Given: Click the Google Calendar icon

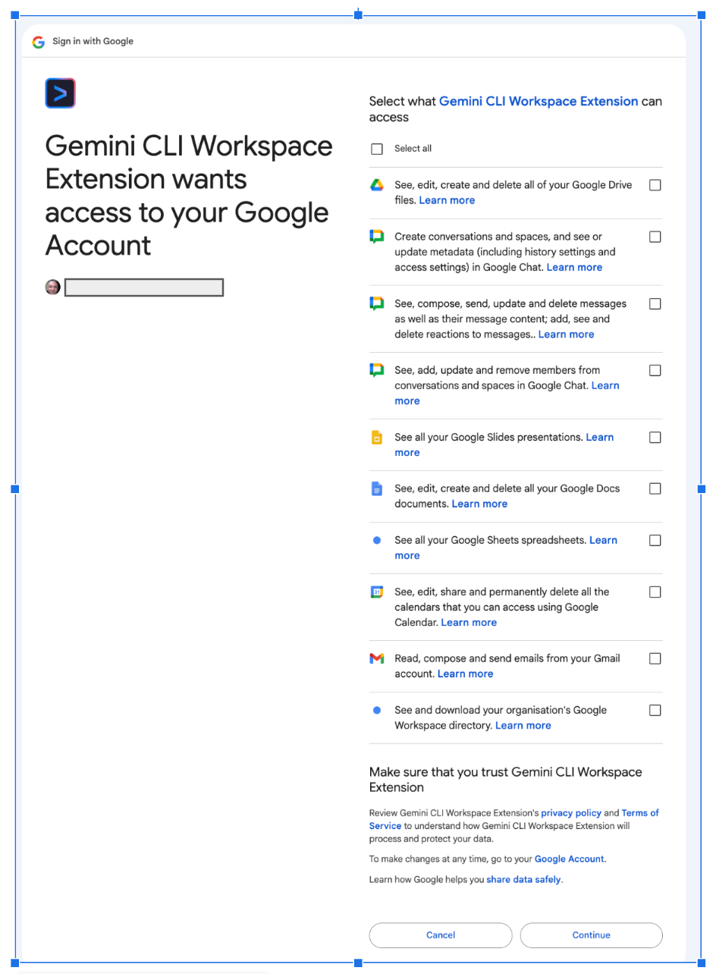Looking at the screenshot, I should pyautogui.click(x=377, y=592).
